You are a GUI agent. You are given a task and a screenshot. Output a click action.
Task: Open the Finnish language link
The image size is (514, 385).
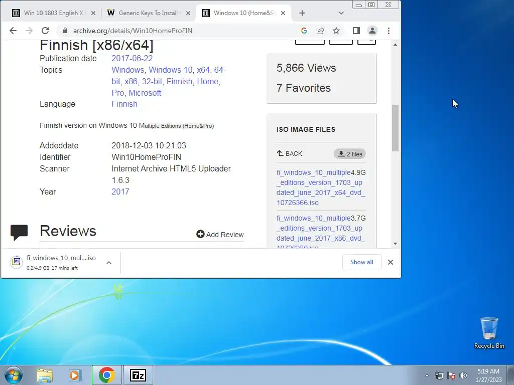point(124,104)
